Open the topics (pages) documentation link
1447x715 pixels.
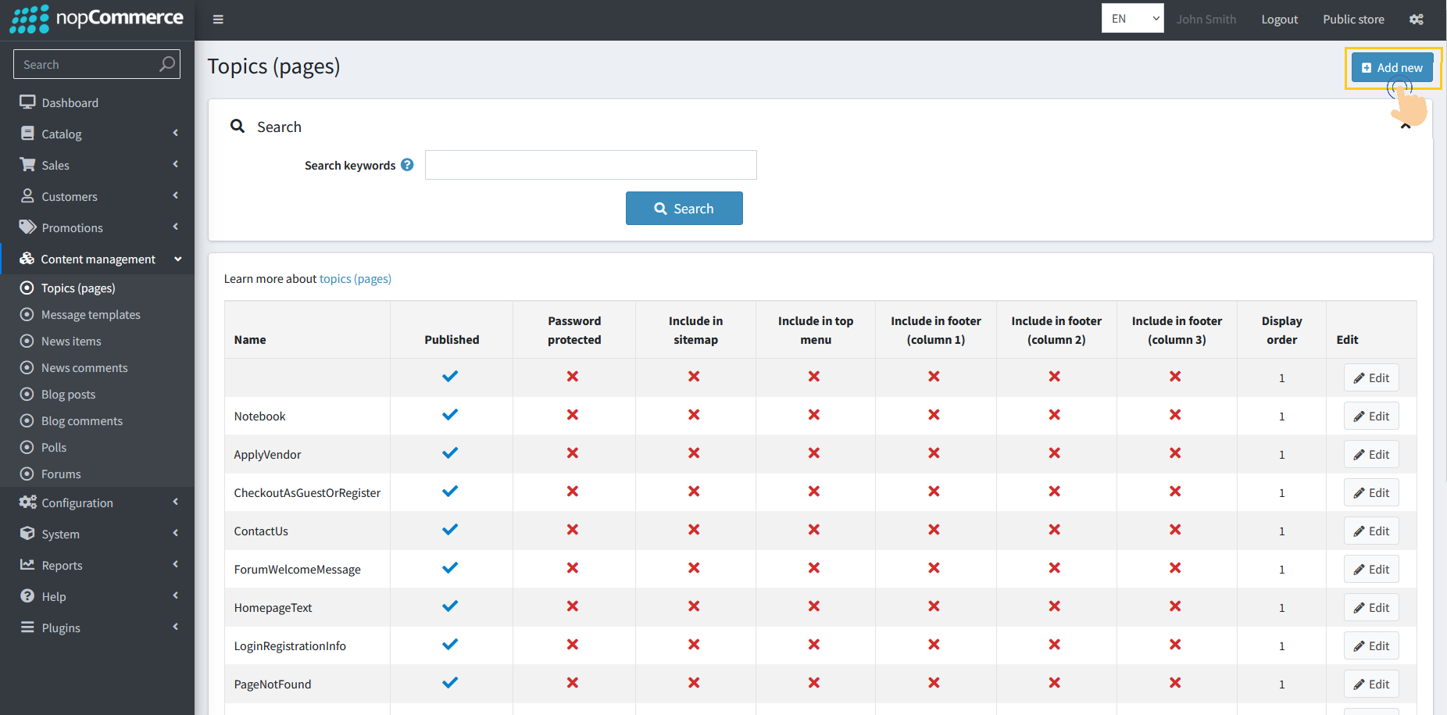[355, 278]
